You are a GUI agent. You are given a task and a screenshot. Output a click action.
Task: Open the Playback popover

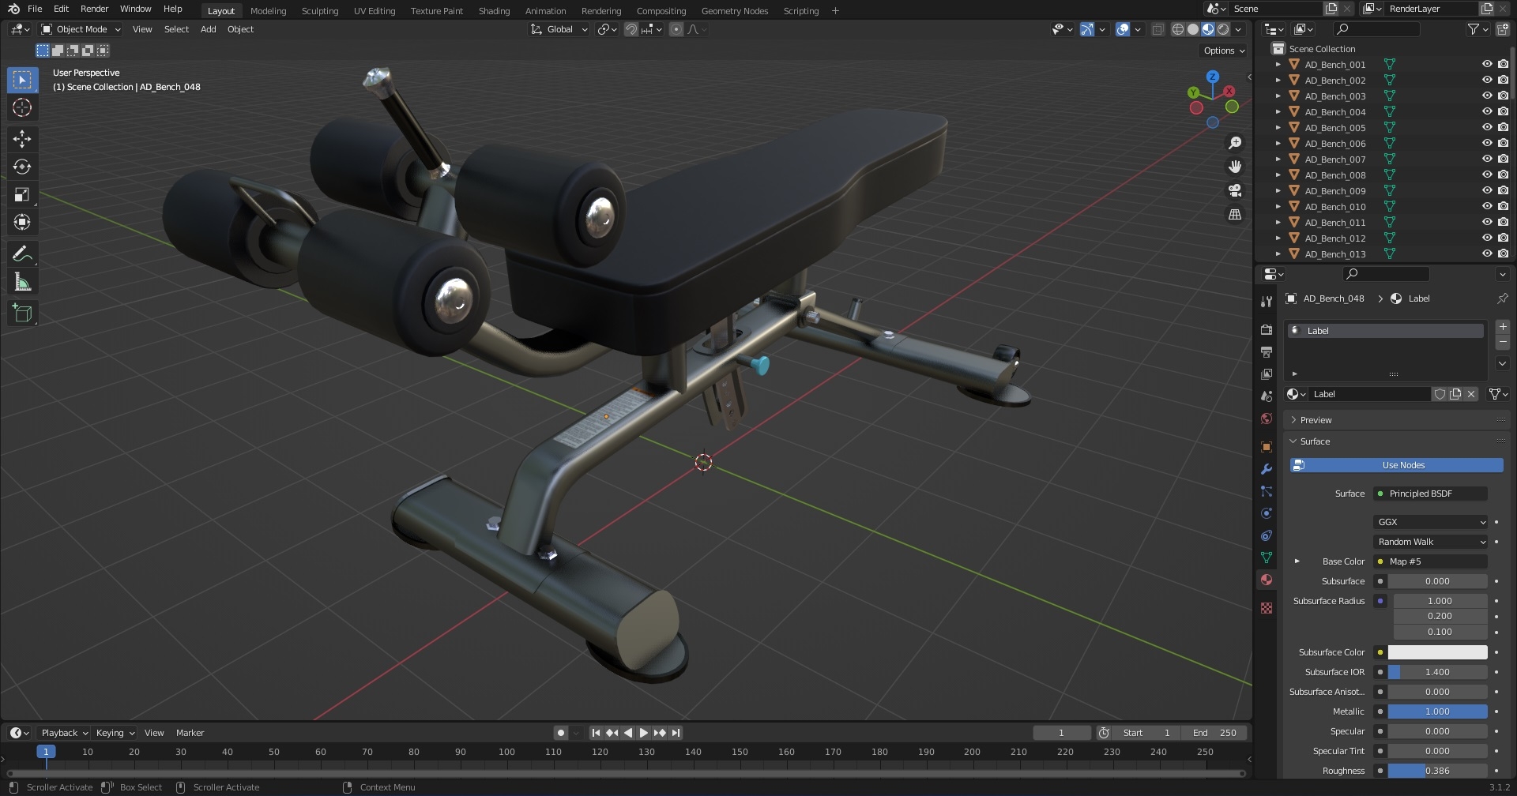pos(64,733)
